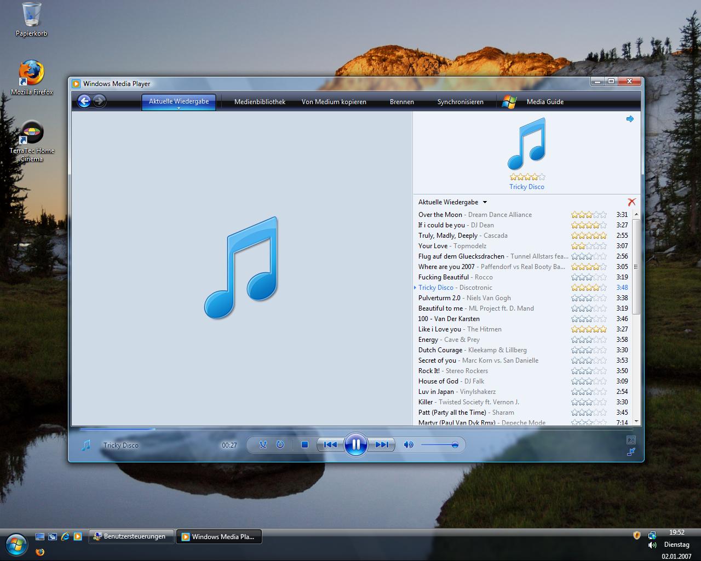Select Like i Love you by The Hitmen
701x561 pixels.
coord(523,329)
